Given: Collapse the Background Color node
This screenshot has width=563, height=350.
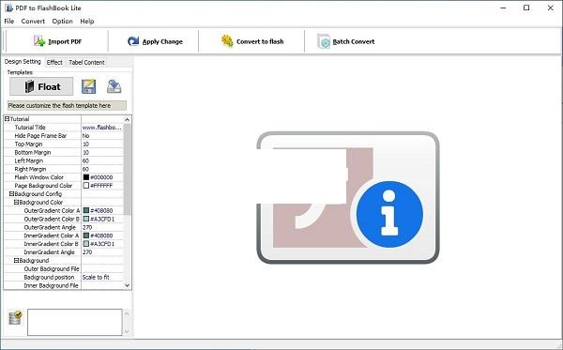Looking at the screenshot, I should (16, 202).
